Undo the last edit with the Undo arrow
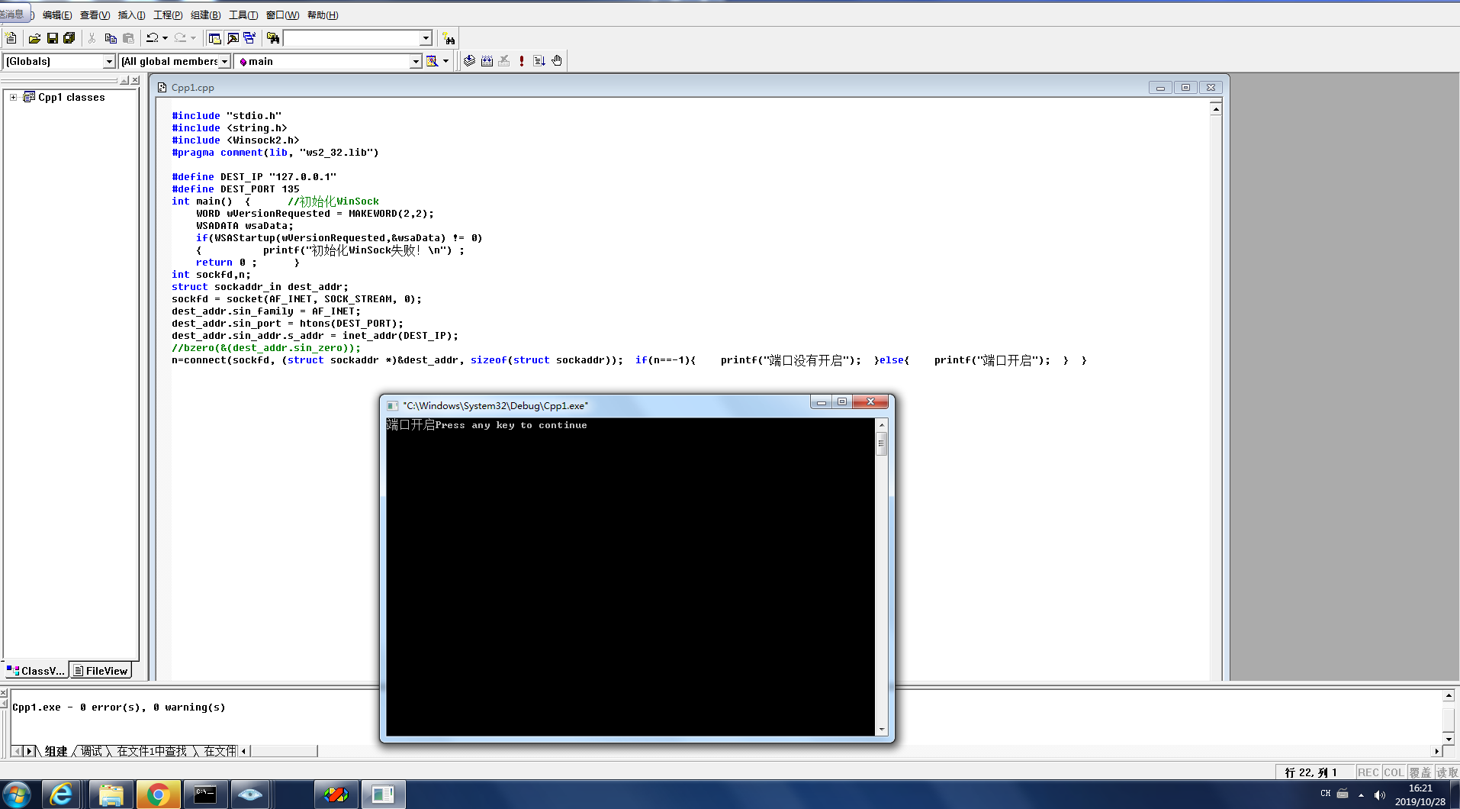 (153, 38)
